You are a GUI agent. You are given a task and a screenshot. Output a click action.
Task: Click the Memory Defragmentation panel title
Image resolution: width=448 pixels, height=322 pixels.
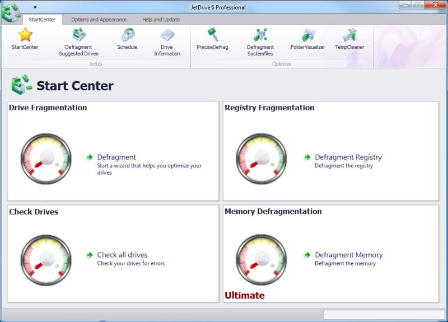273,212
